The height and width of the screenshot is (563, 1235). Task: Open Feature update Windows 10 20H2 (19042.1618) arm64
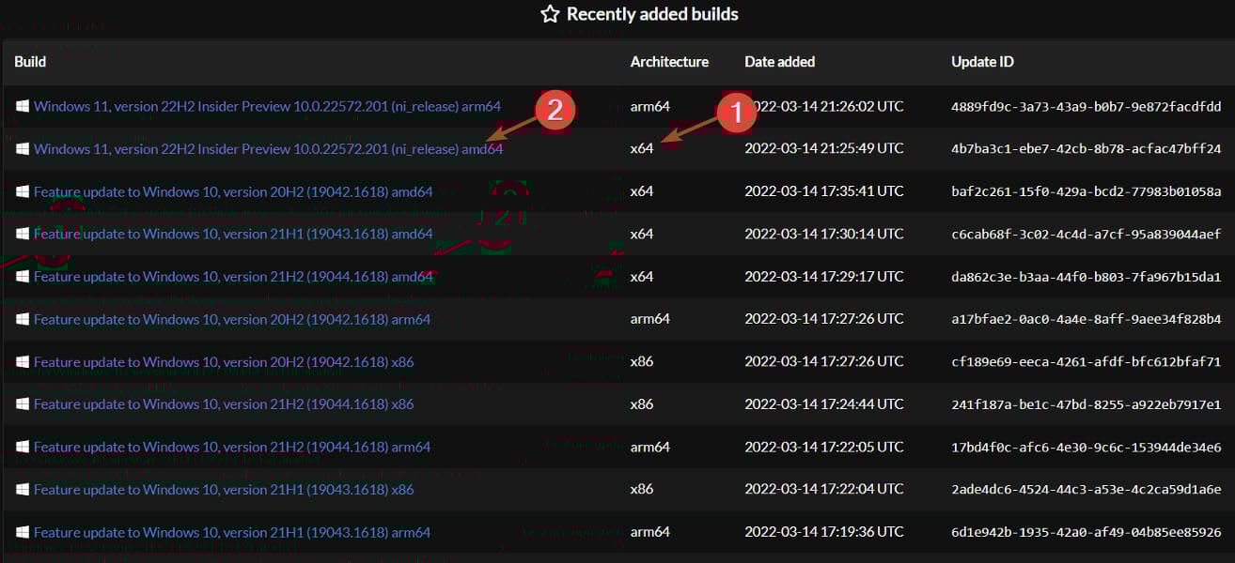pos(232,319)
